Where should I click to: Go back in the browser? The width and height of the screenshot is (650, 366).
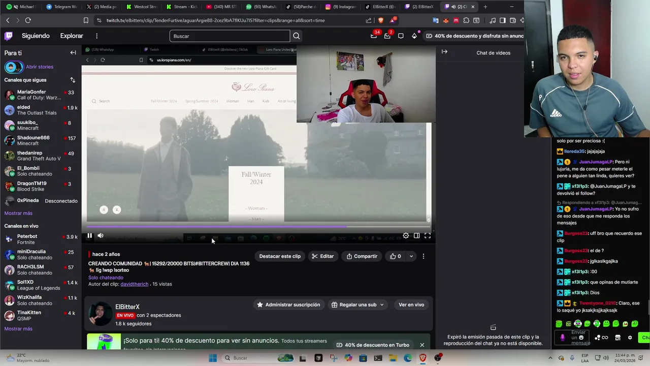point(8,20)
